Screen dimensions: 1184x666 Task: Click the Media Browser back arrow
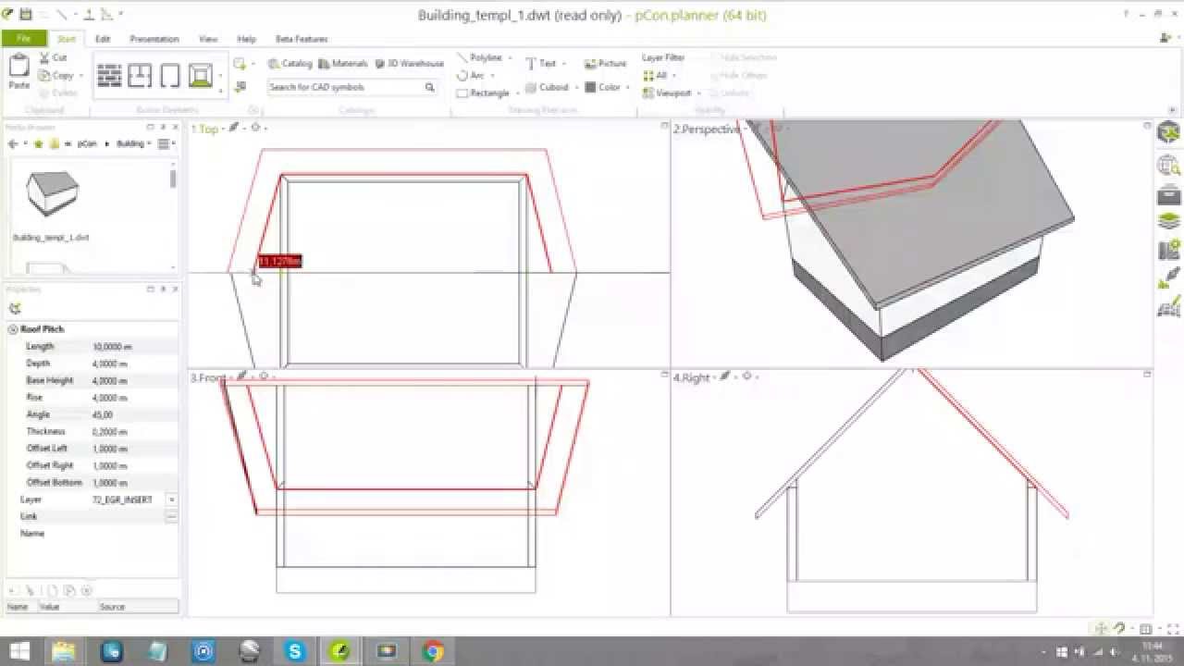point(13,143)
